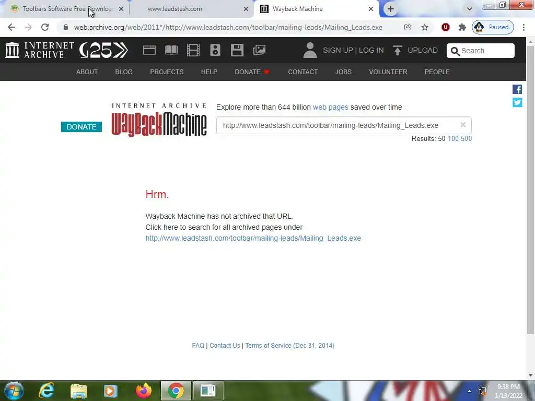Share page on Twitter

[517, 102]
